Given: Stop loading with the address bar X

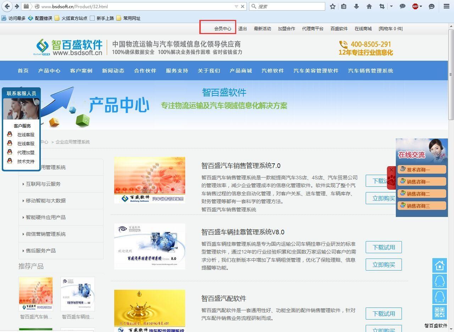Looking at the screenshot, I should pos(243,6).
